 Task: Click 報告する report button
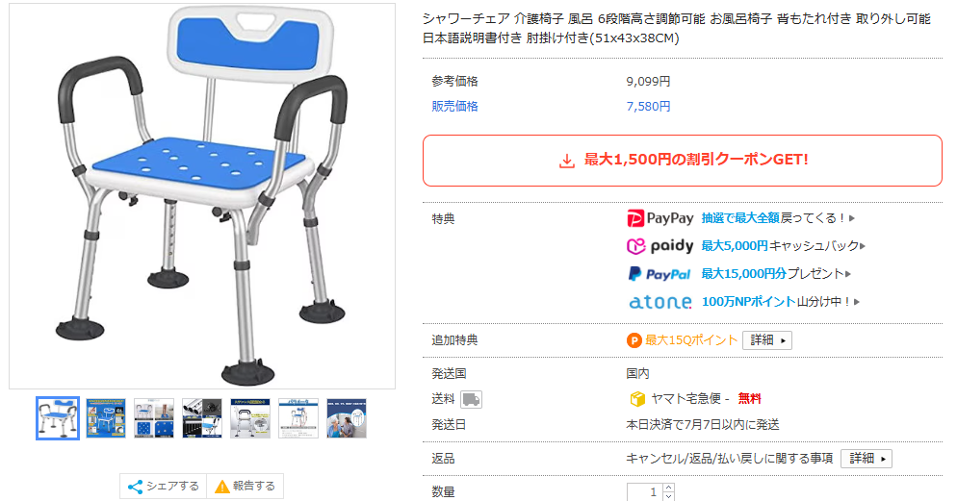click(246, 487)
